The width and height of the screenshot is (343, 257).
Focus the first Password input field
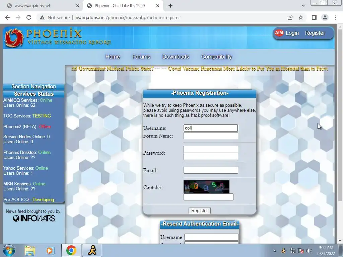click(211, 150)
